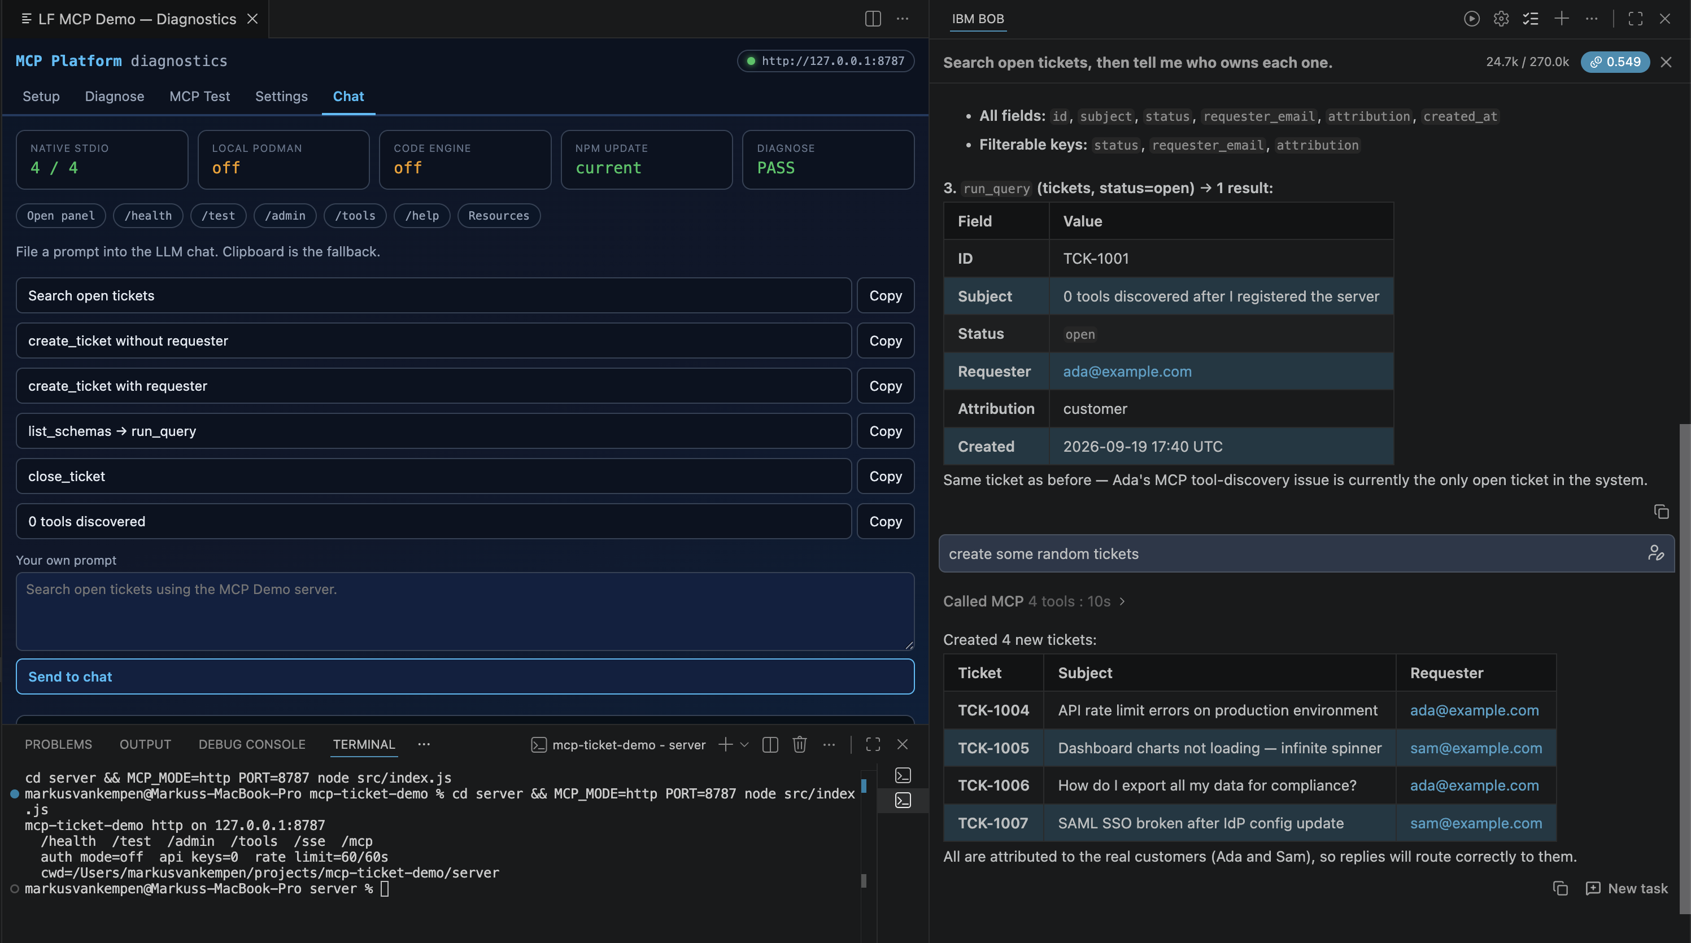Open the new terminal profile dropdown arrow

[744, 744]
